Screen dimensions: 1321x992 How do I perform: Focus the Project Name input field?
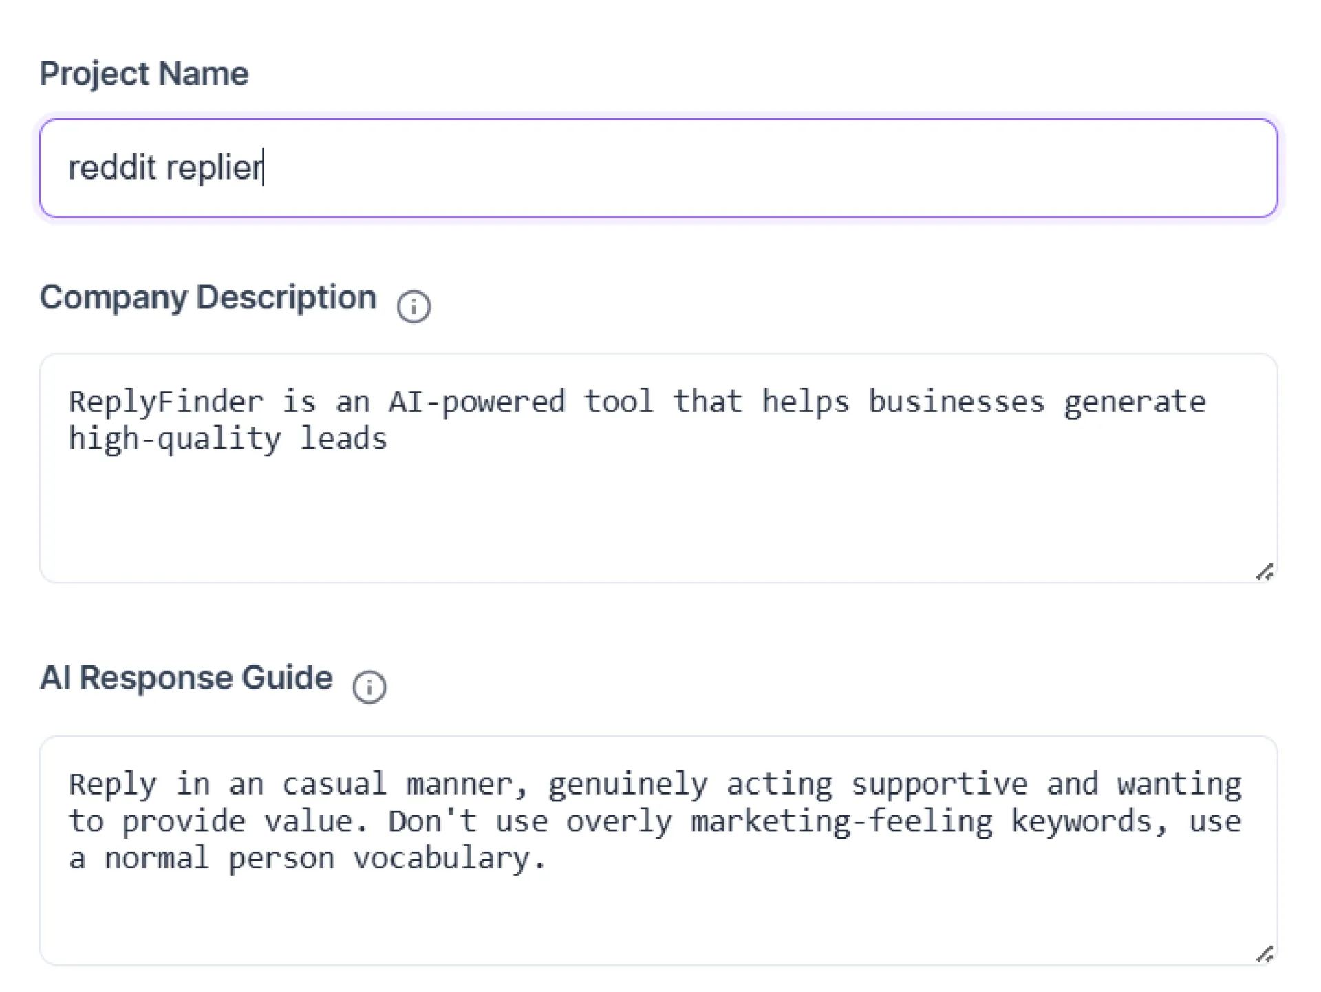[688, 168]
